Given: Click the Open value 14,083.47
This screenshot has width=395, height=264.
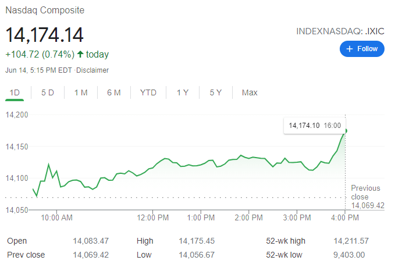Looking at the screenshot, I should 91,241.
